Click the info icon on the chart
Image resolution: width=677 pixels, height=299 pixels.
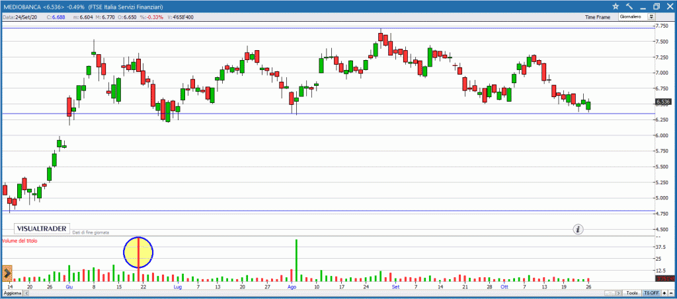(578, 229)
